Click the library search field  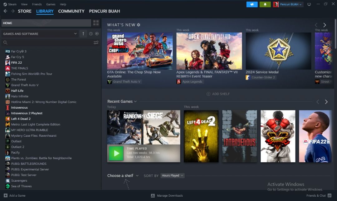pos(49,42)
